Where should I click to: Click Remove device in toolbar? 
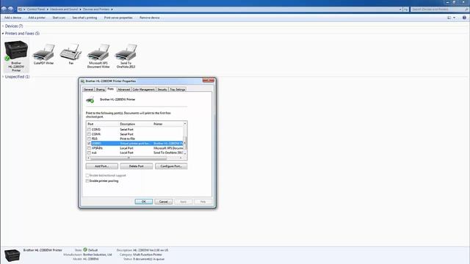[x=150, y=18]
